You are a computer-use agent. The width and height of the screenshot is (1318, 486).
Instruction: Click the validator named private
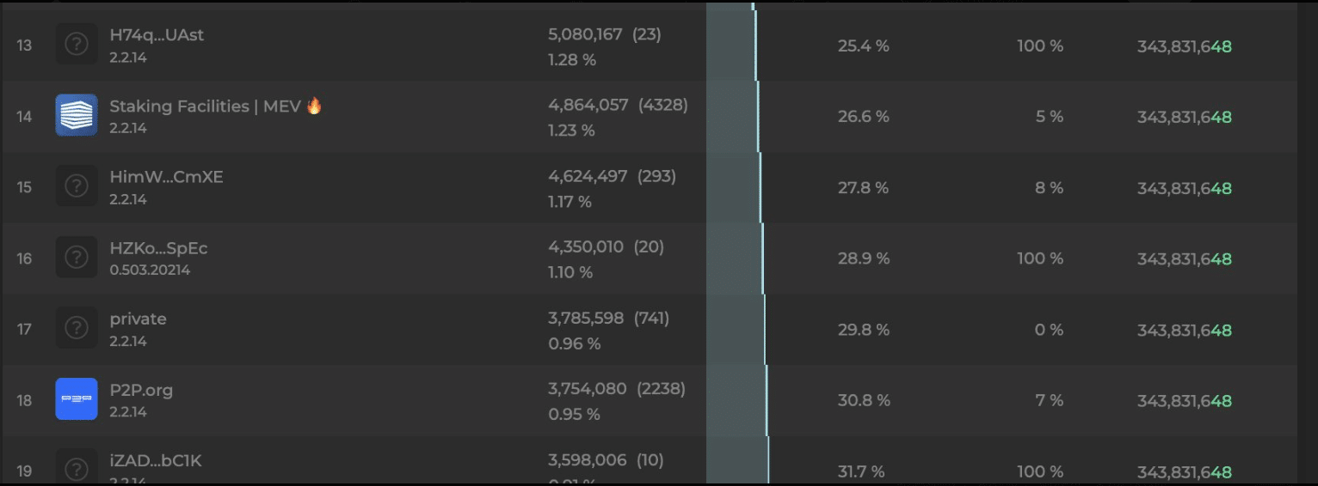pos(138,319)
